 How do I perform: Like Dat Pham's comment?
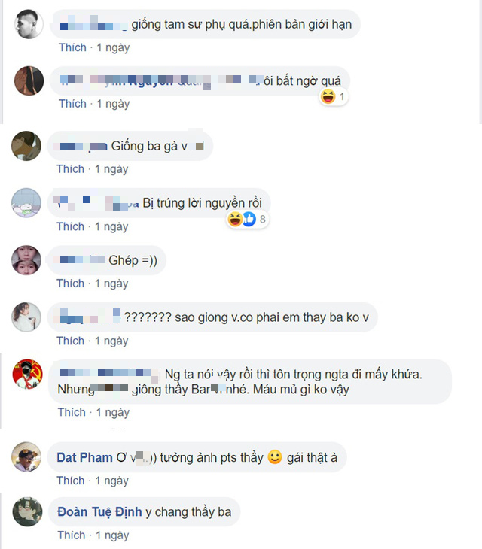click(71, 481)
